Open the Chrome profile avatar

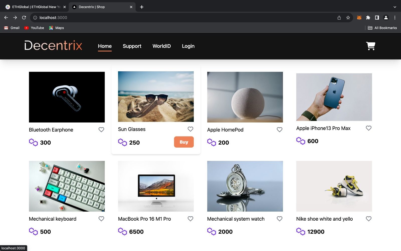tap(386, 18)
